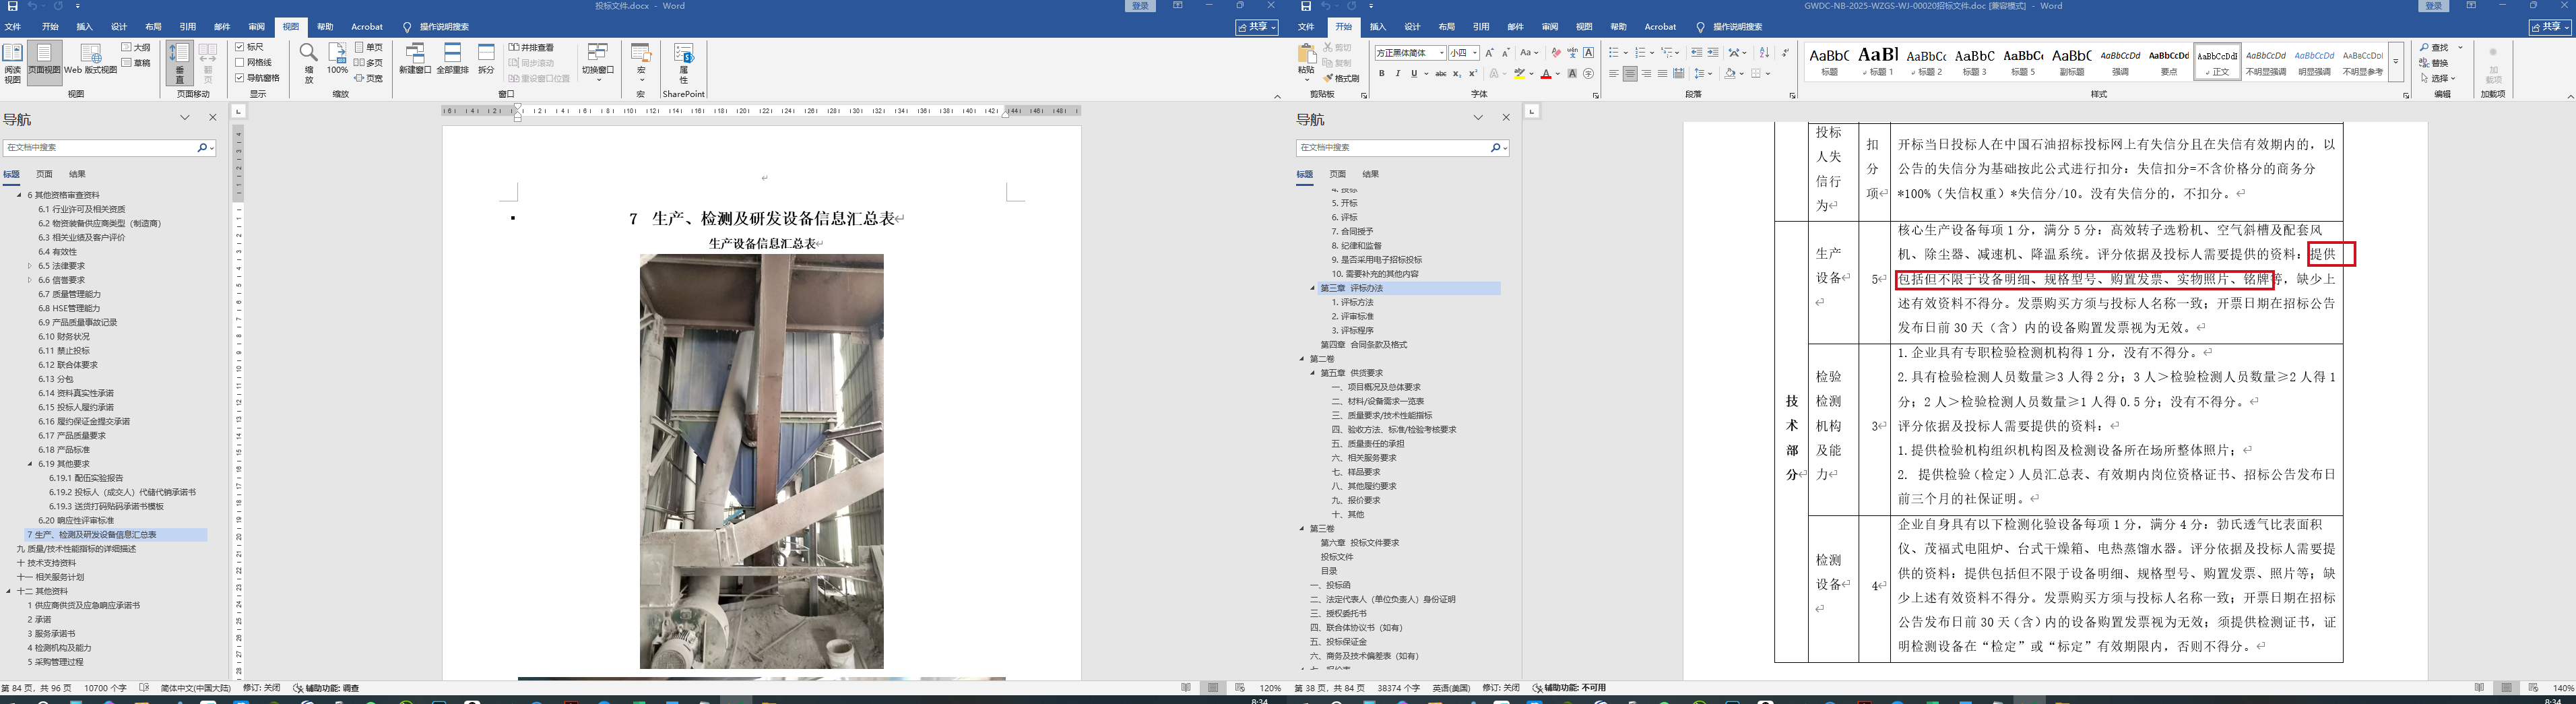Collapse '第三章 评标办法' in right navigation
Screen dimensions: 2576x704
[1312, 288]
